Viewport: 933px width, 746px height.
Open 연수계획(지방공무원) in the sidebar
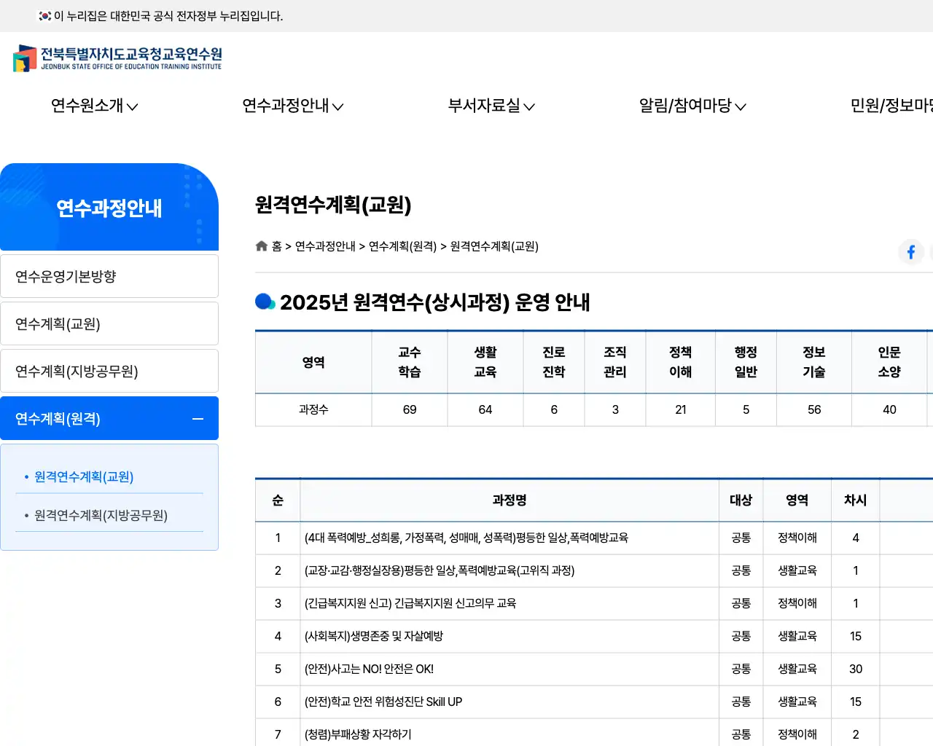(x=109, y=372)
